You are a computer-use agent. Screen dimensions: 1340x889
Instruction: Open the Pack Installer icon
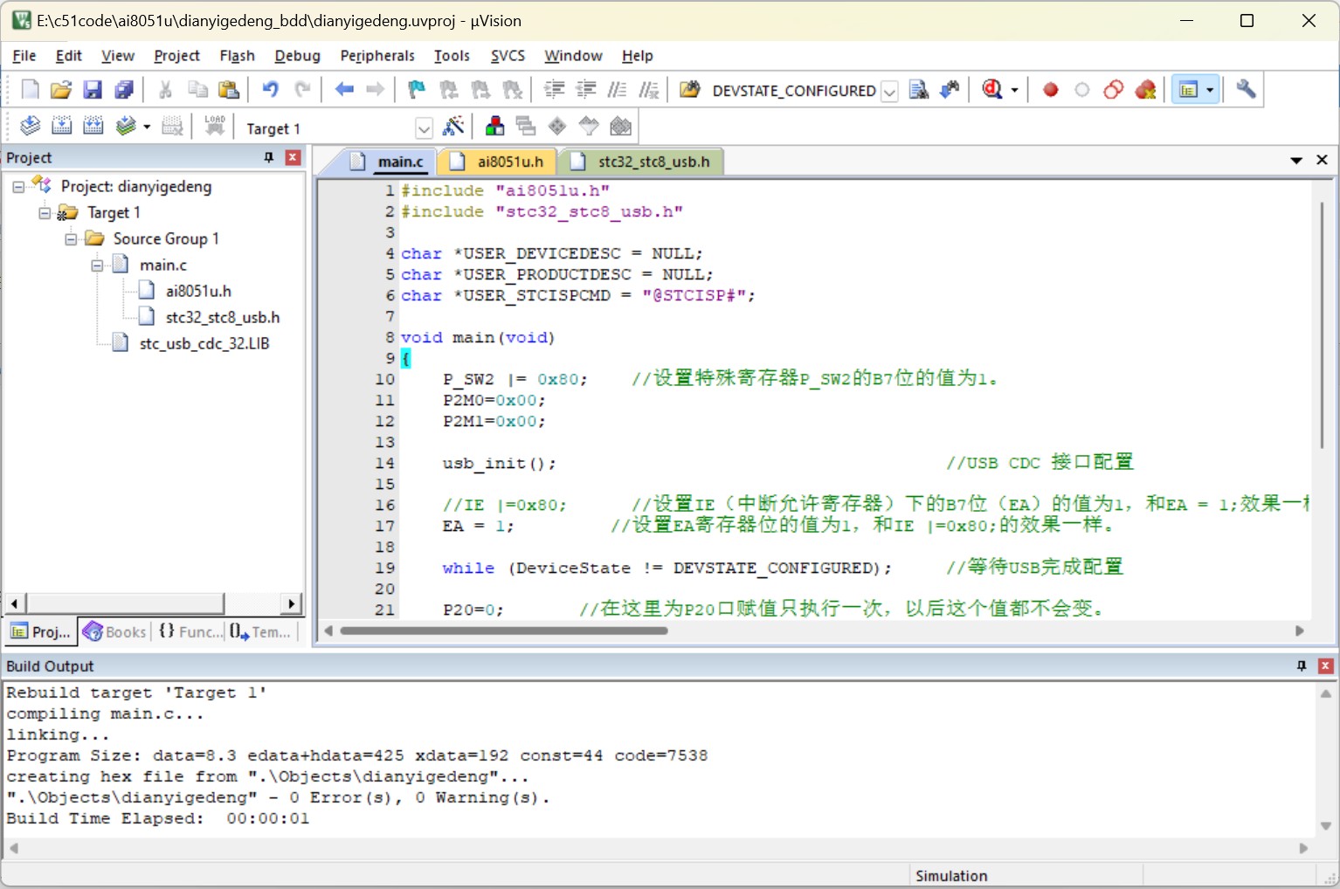tap(620, 126)
